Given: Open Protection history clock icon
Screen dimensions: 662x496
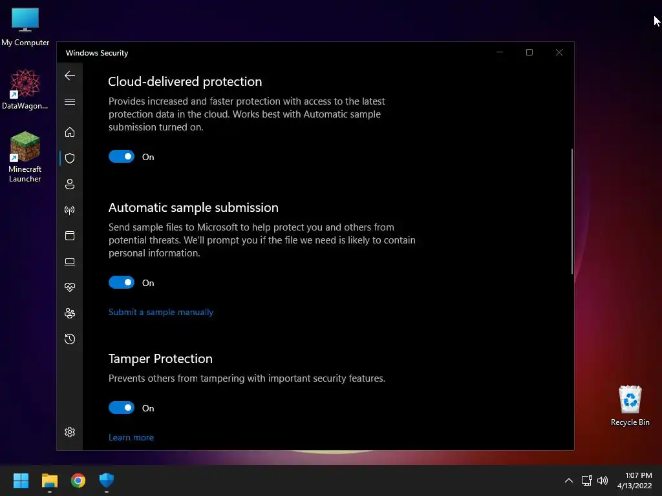Looking at the screenshot, I should coord(70,338).
